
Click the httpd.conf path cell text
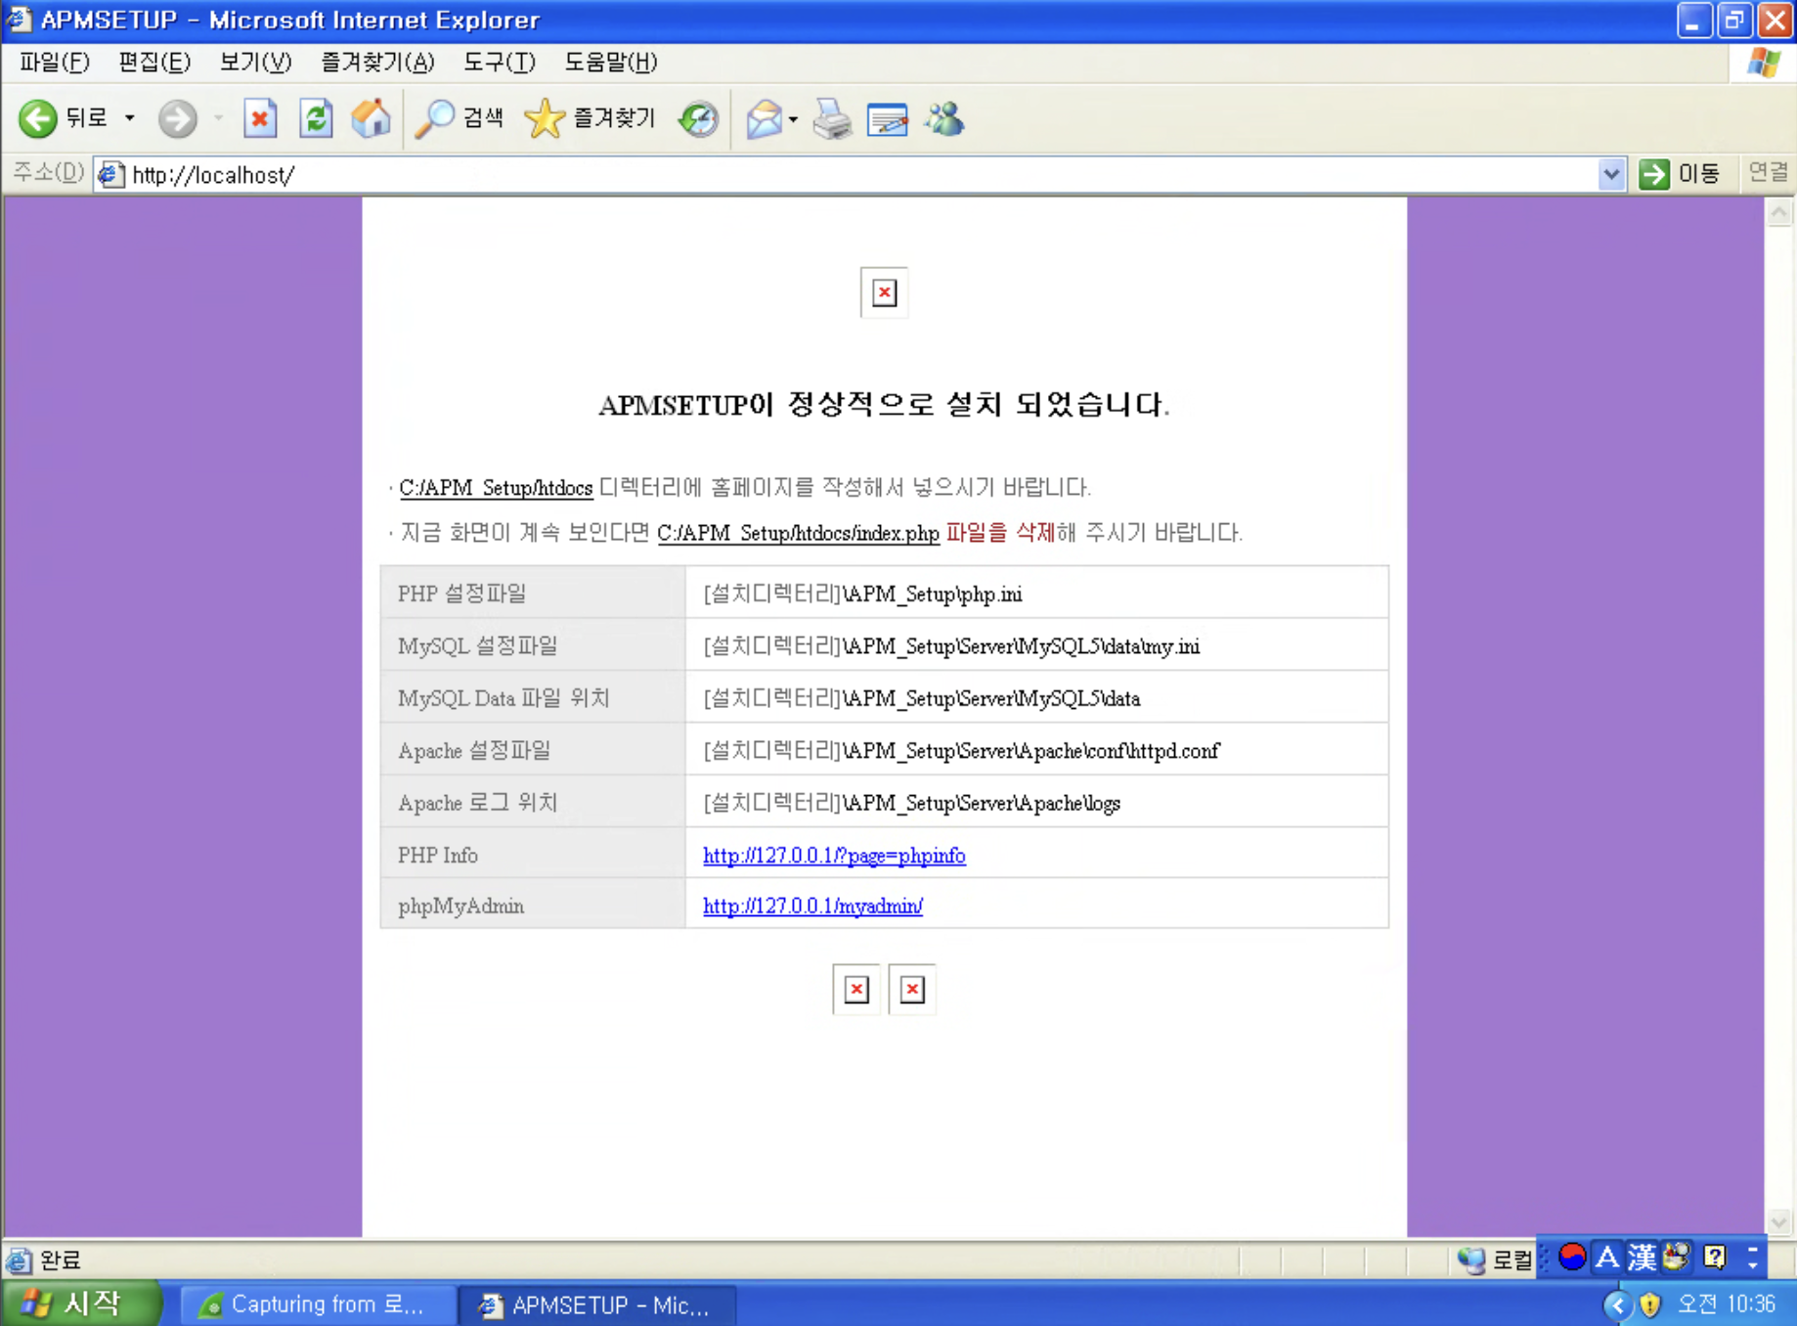(961, 751)
